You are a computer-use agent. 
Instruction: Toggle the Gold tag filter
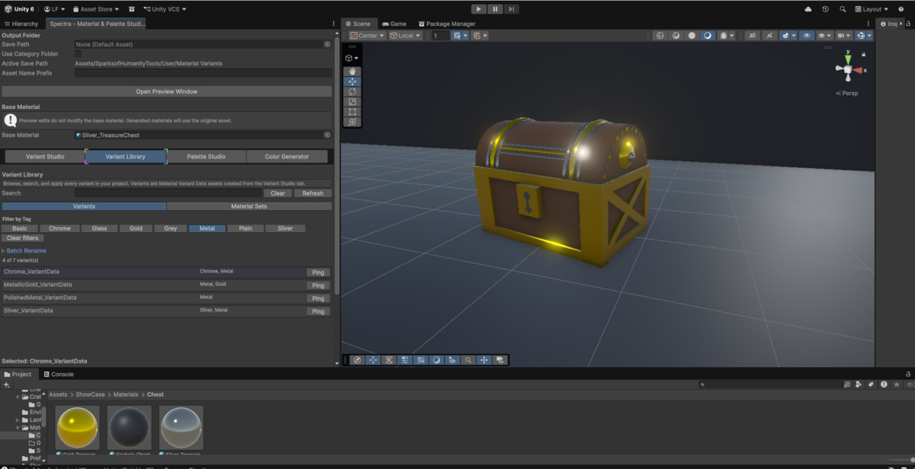136,228
